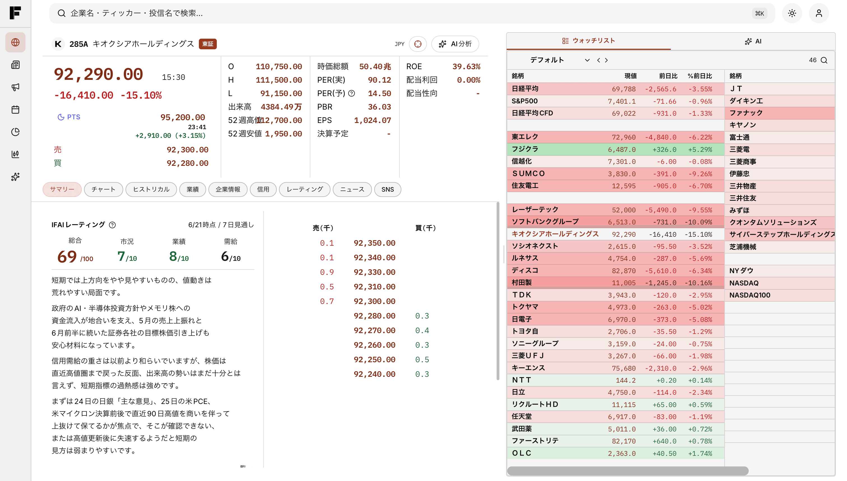This screenshot has width=847, height=481.
Task: Select 任天堂 row in watchlist
Action: click(616, 417)
